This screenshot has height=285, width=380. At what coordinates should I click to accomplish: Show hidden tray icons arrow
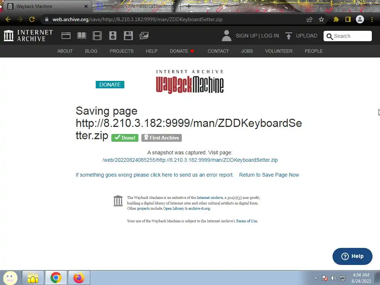click(x=315, y=278)
